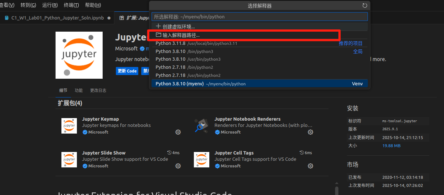Click the Jupyter Slide Show extension icon

point(69,160)
